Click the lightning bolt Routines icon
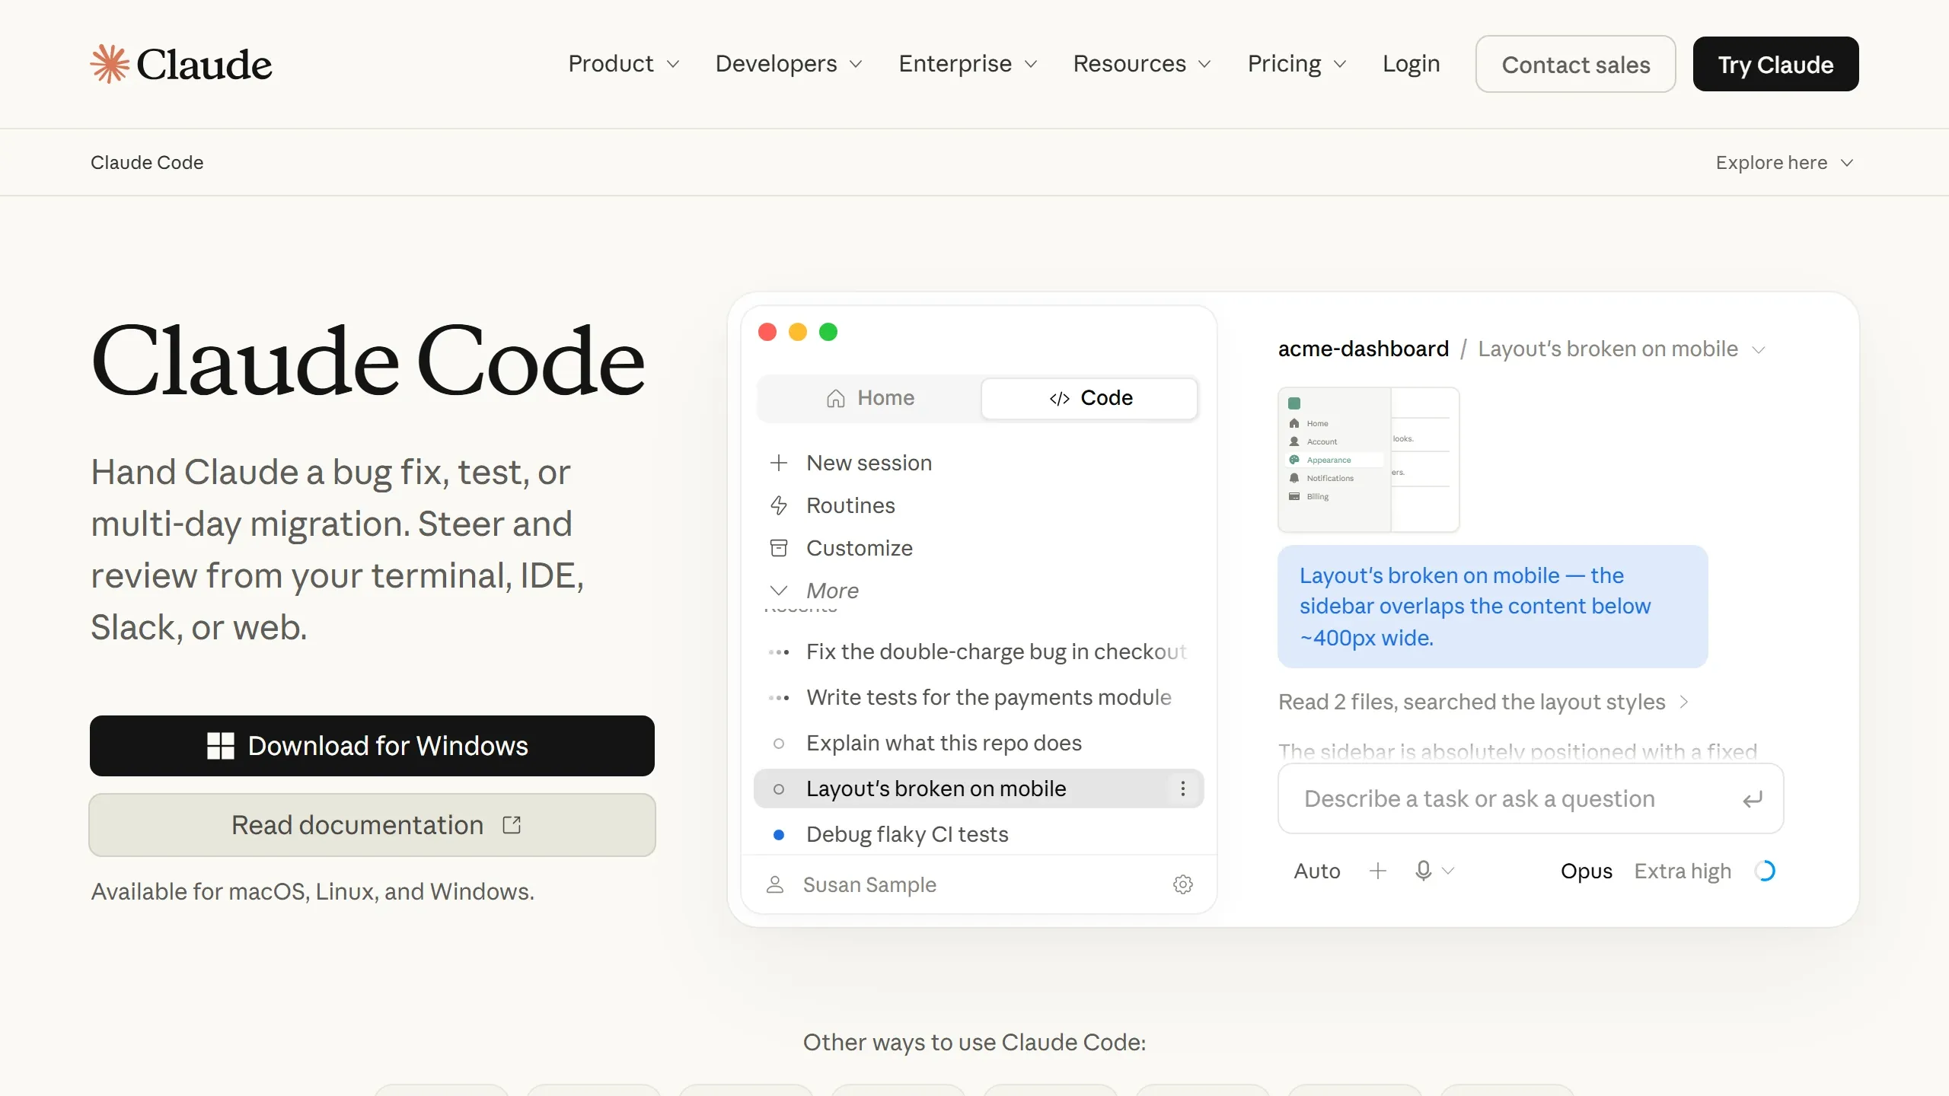The image size is (1949, 1096). tap(778, 505)
